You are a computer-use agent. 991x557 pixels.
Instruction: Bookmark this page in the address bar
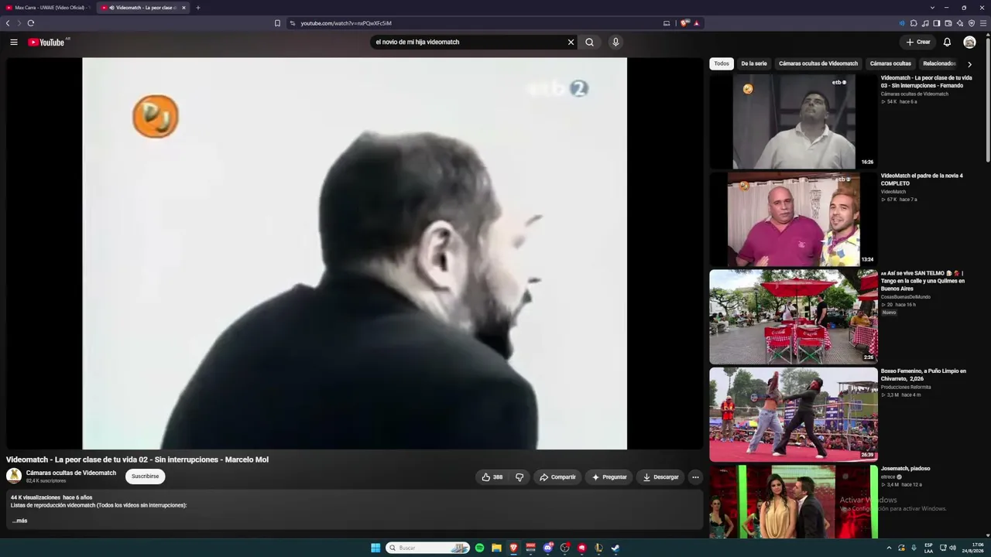coord(277,23)
